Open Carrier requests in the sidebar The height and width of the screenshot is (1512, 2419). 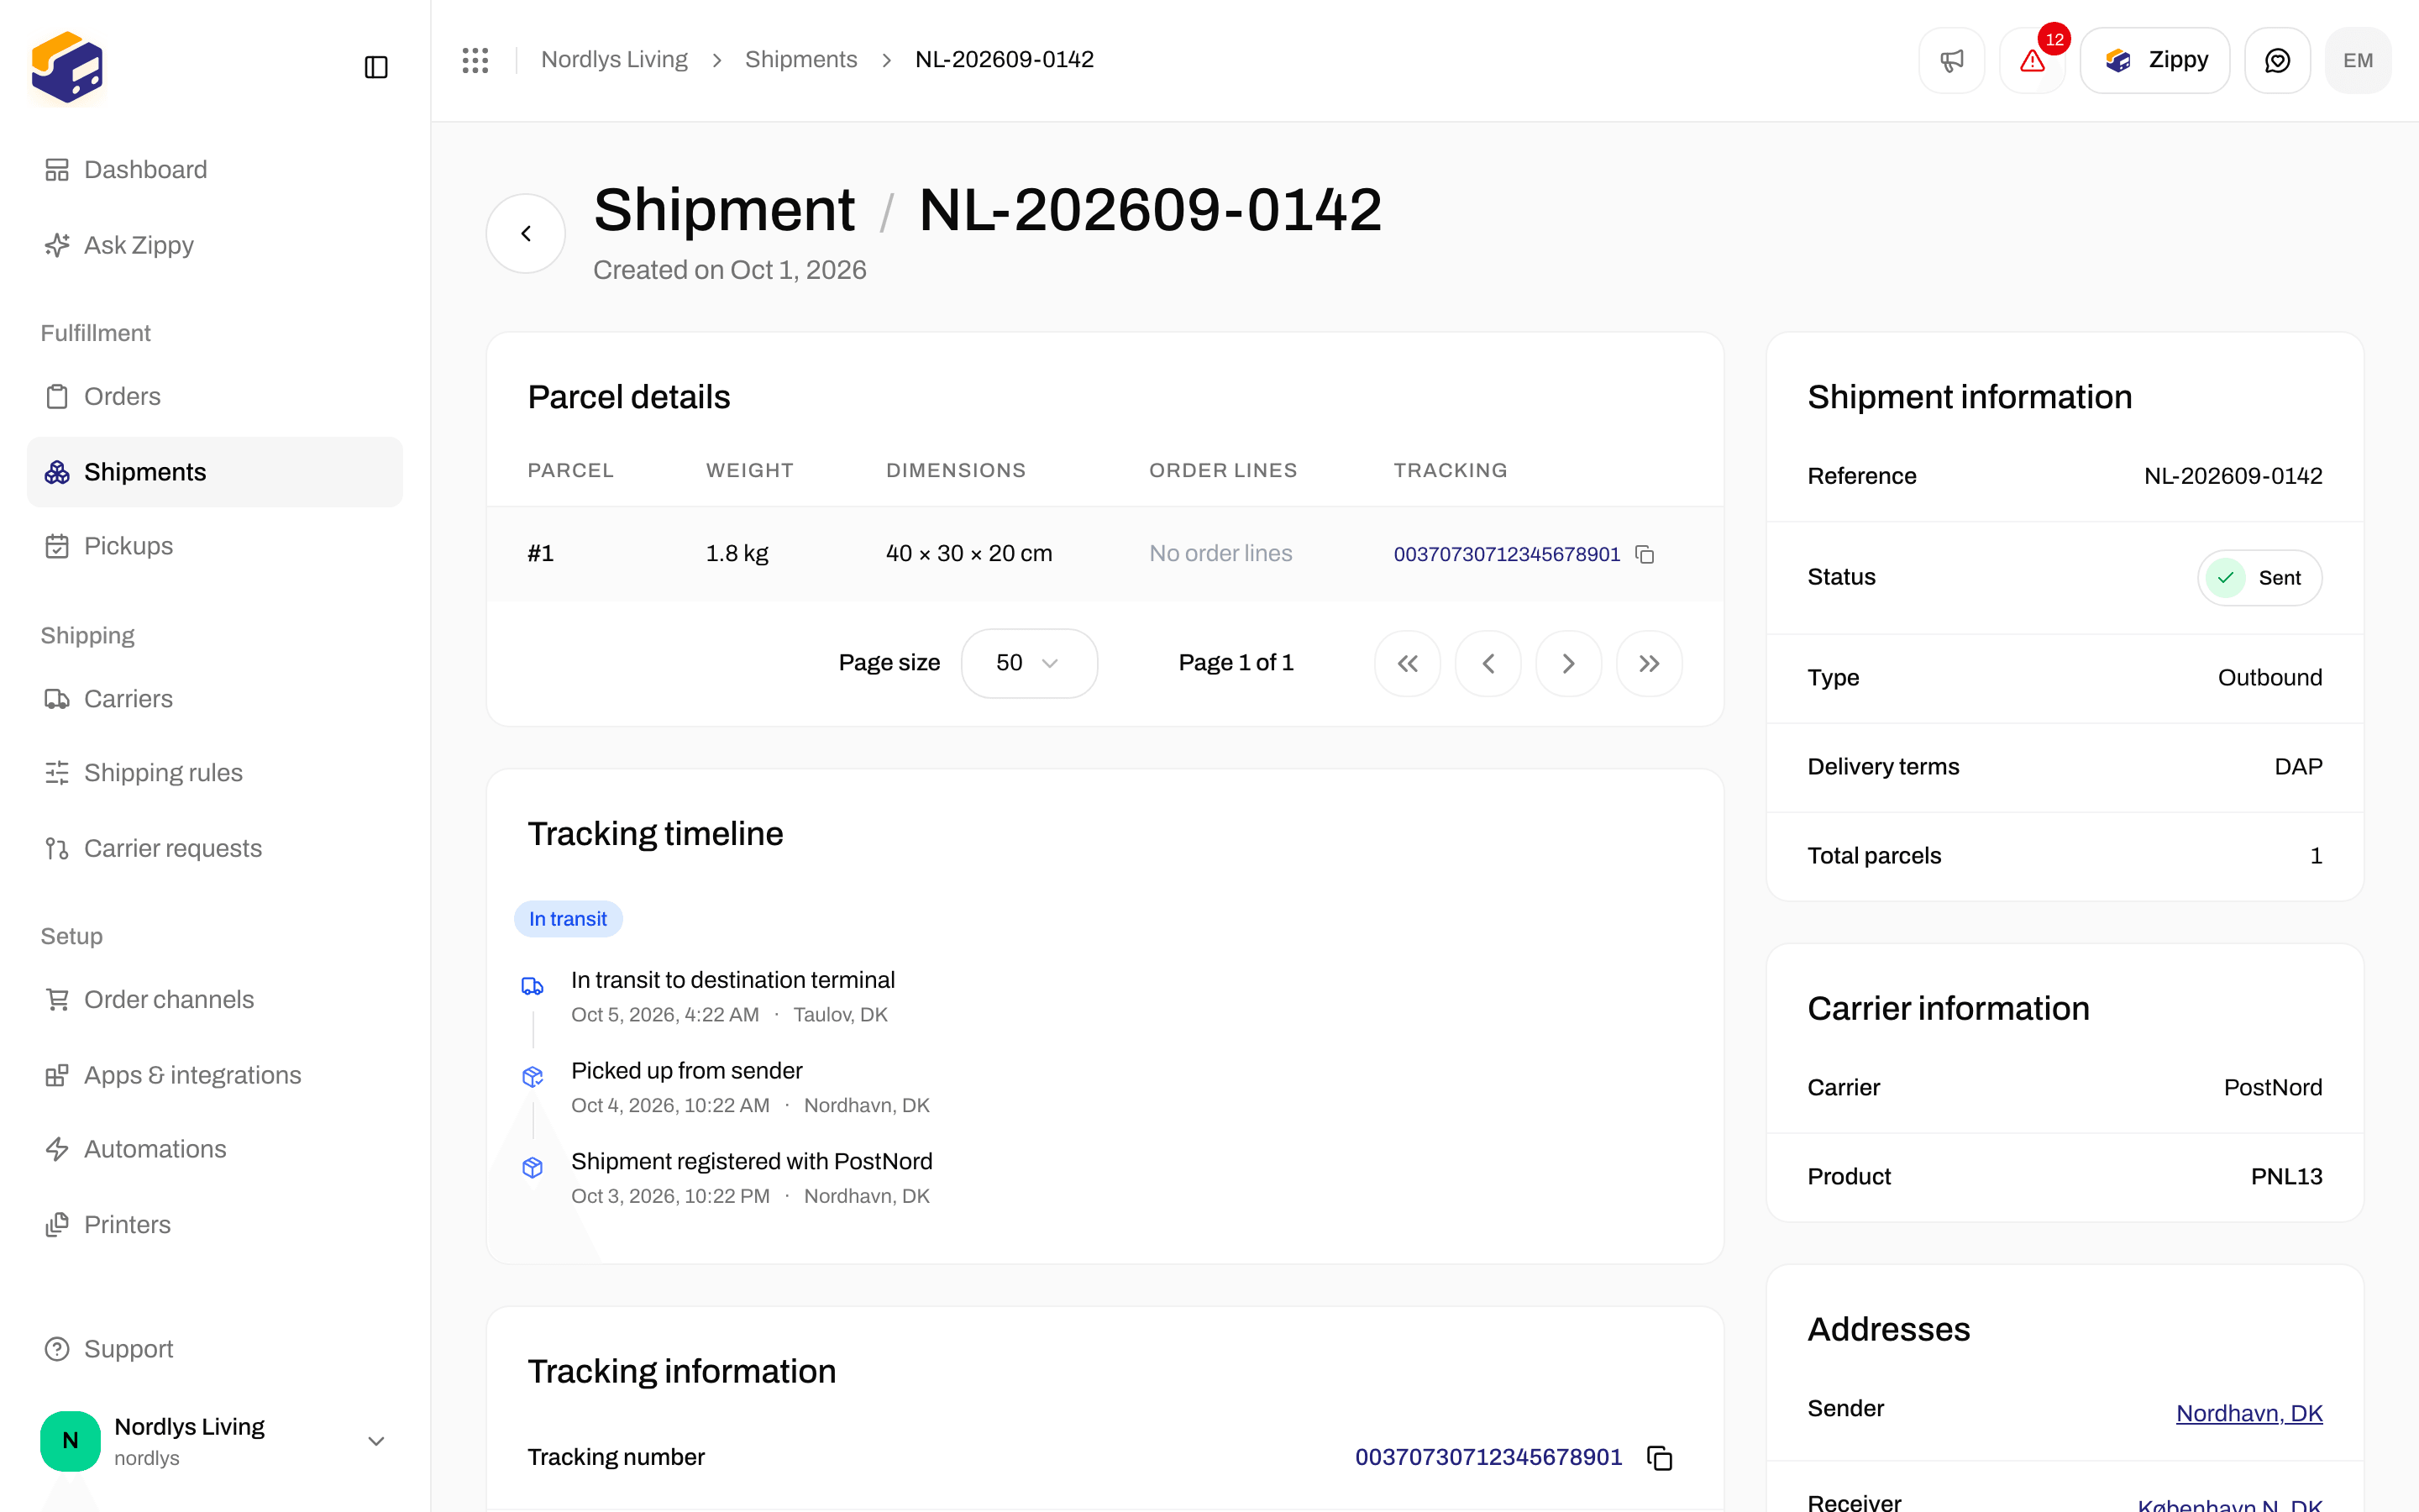coord(215,848)
